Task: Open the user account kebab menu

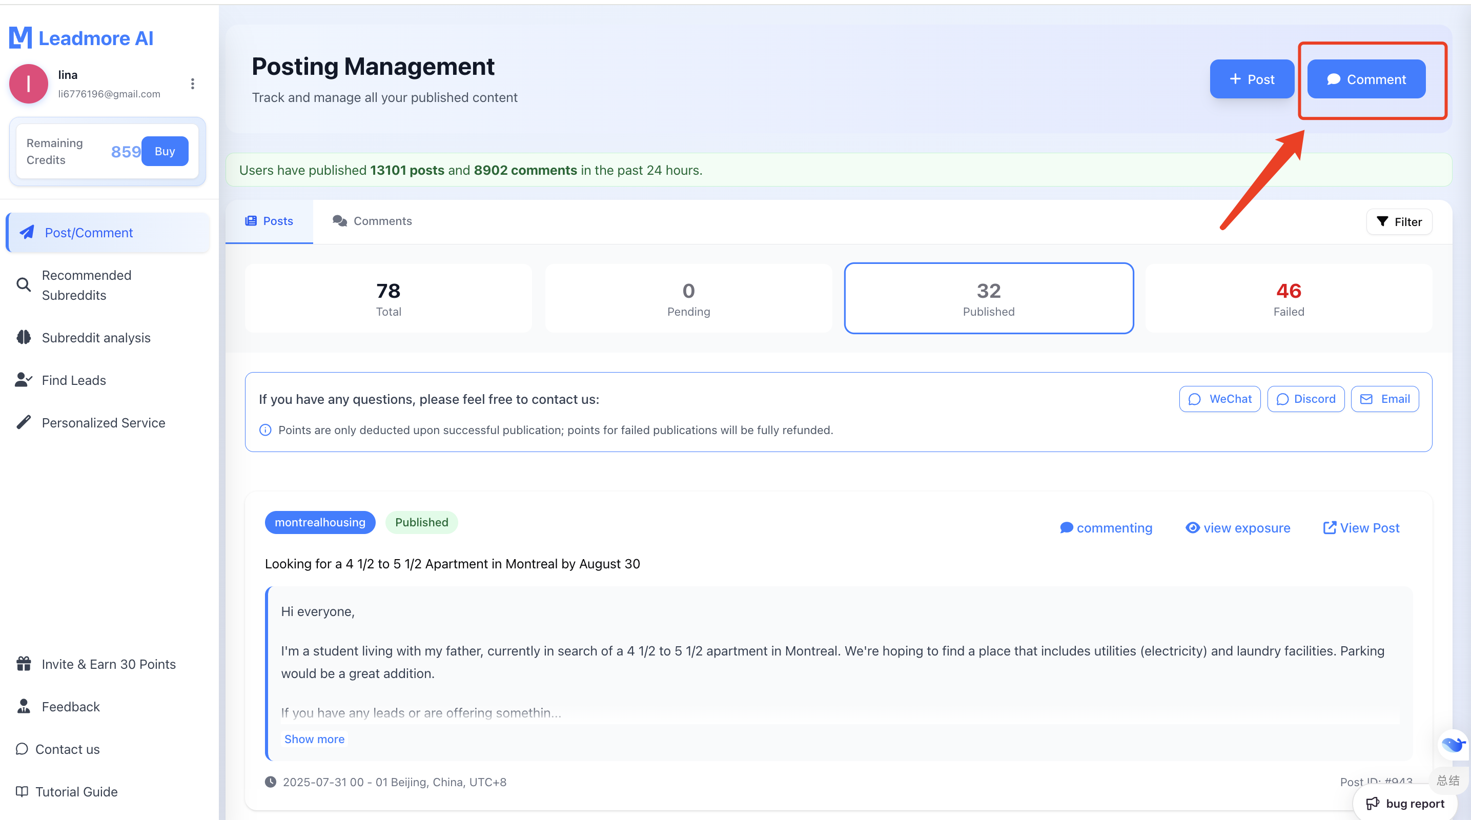Action: click(192, 84)
